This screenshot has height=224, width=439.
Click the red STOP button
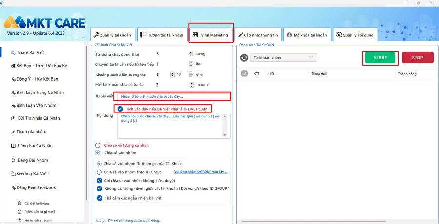pos(418,57)
